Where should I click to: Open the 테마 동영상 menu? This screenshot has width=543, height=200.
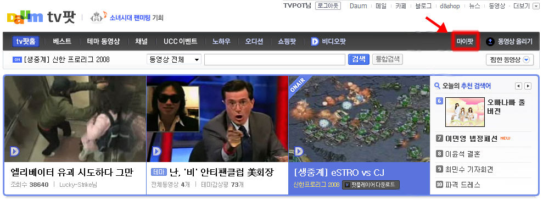pos(104,42)
